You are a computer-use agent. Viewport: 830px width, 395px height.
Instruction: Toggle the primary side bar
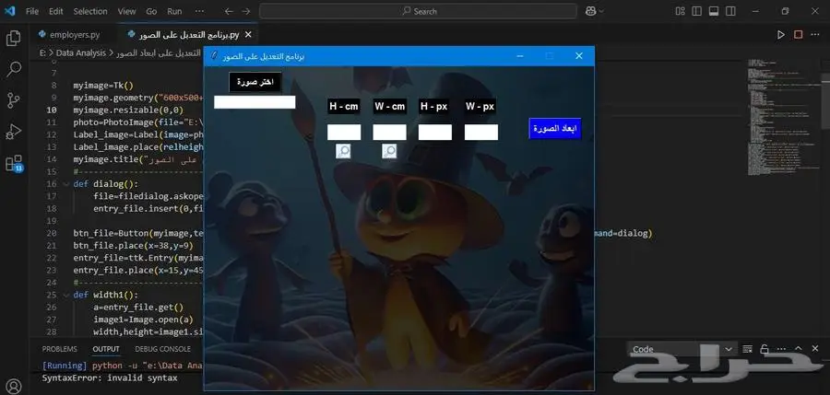click(696, 11)
